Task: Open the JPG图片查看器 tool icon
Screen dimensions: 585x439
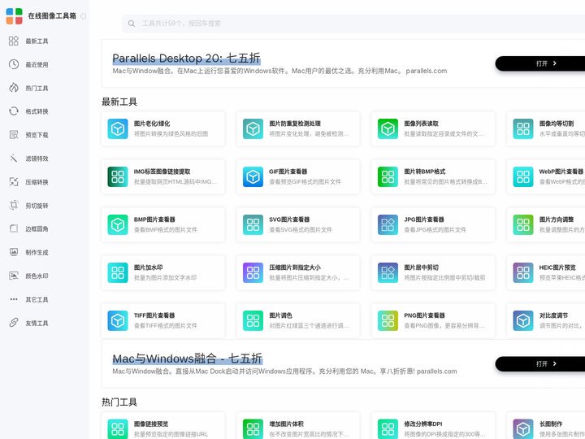Action: [x=388, y=224]
